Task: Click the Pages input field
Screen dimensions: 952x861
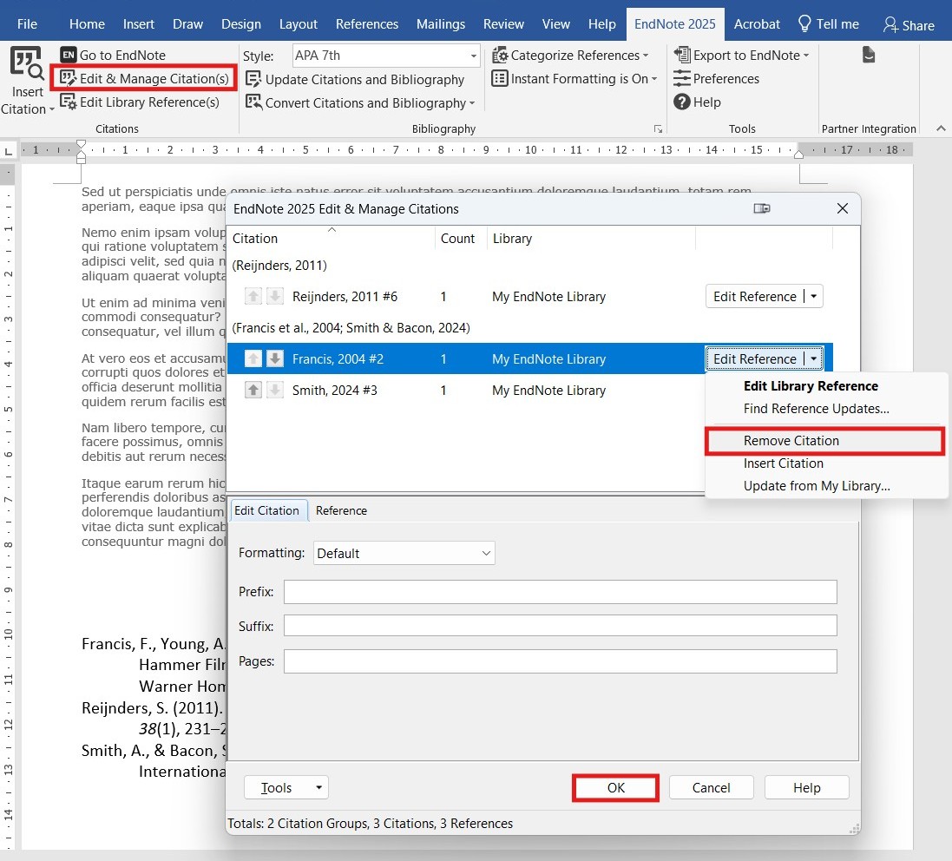Action: [560, 661]
